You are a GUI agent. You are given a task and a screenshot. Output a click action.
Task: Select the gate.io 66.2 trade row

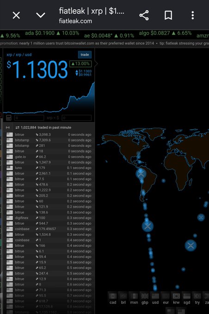tap(49, 157)
